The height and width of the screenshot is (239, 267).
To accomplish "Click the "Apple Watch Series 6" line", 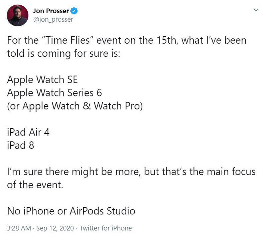I will click(54, 93).
